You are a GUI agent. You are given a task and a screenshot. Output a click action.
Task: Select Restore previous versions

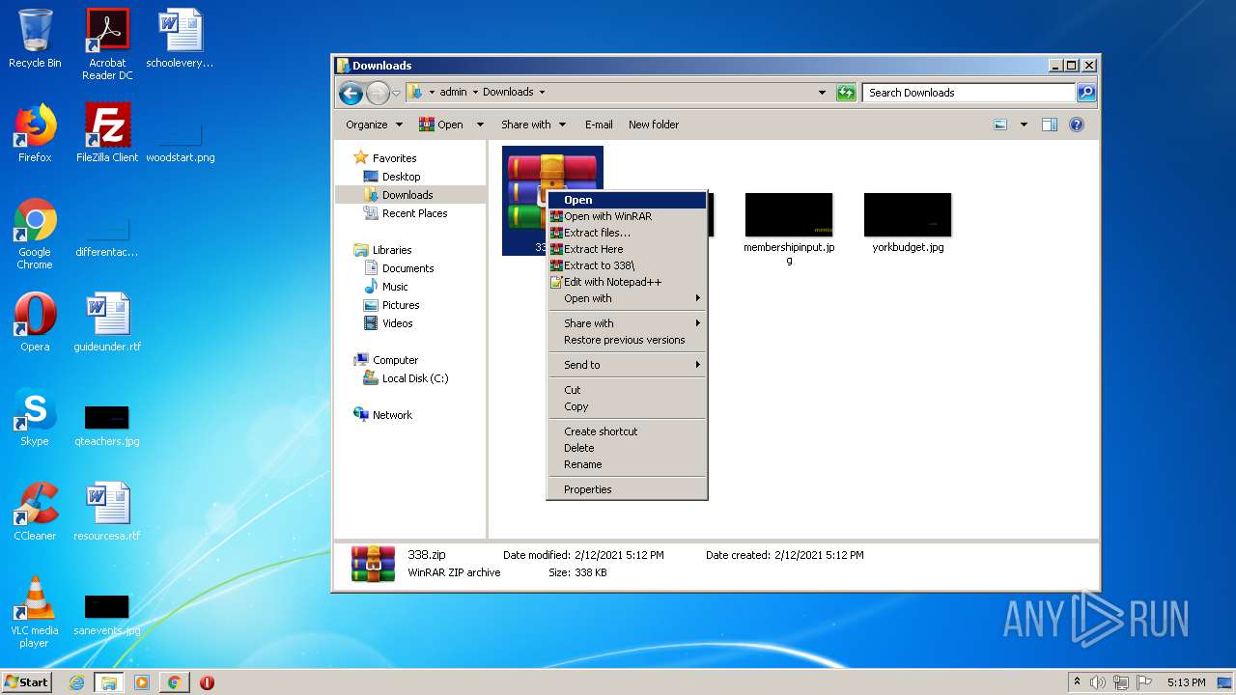point(627,340)
